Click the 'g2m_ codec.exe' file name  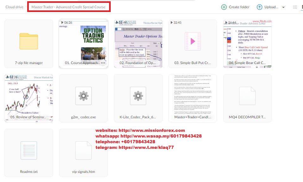[83, 117]
